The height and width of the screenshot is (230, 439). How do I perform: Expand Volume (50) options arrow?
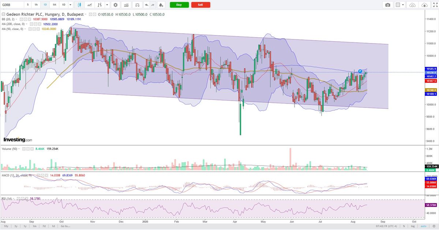tap(19, 149)
